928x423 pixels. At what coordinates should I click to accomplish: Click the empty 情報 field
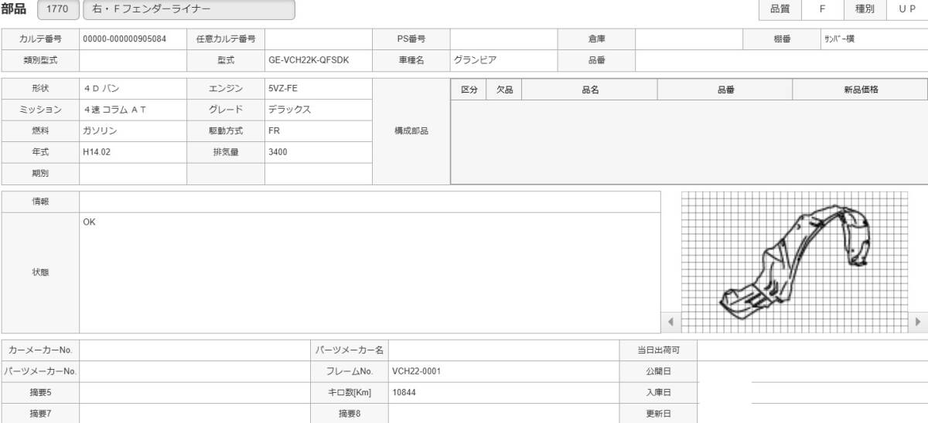point(370,201)
